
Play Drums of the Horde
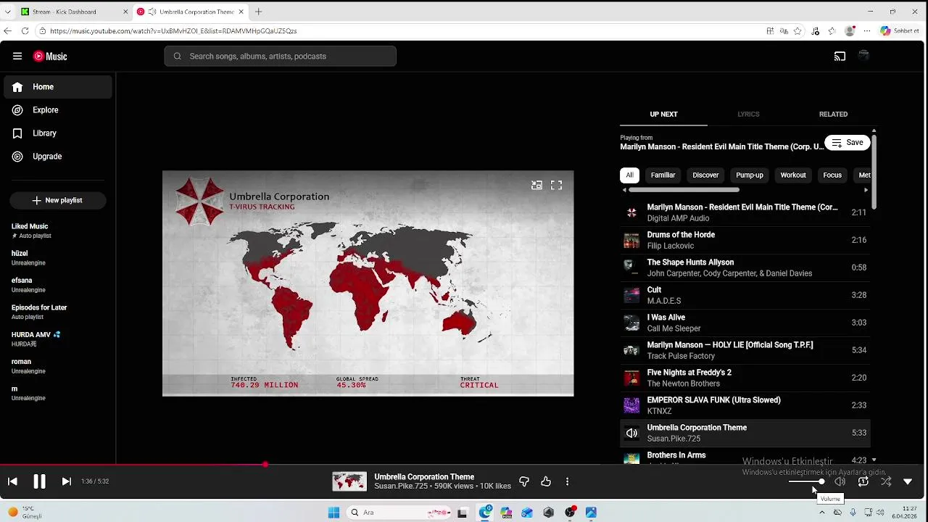(745, 240)
